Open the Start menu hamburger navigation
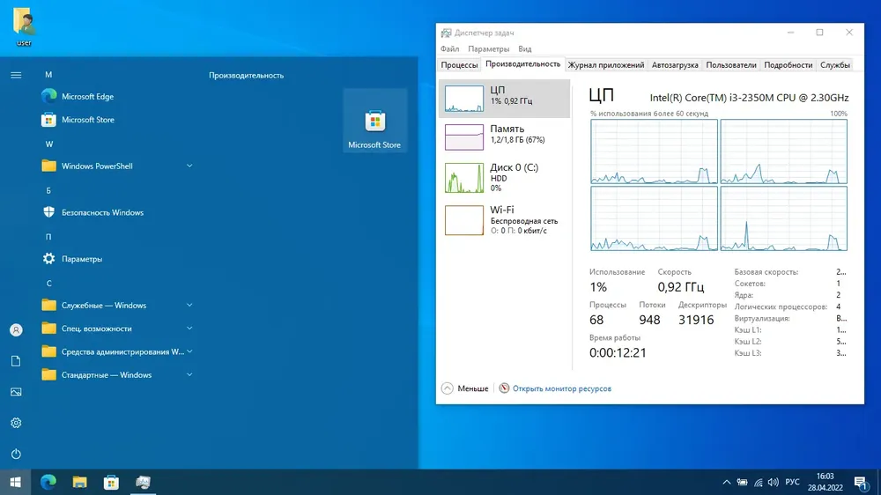 [16, 75]
